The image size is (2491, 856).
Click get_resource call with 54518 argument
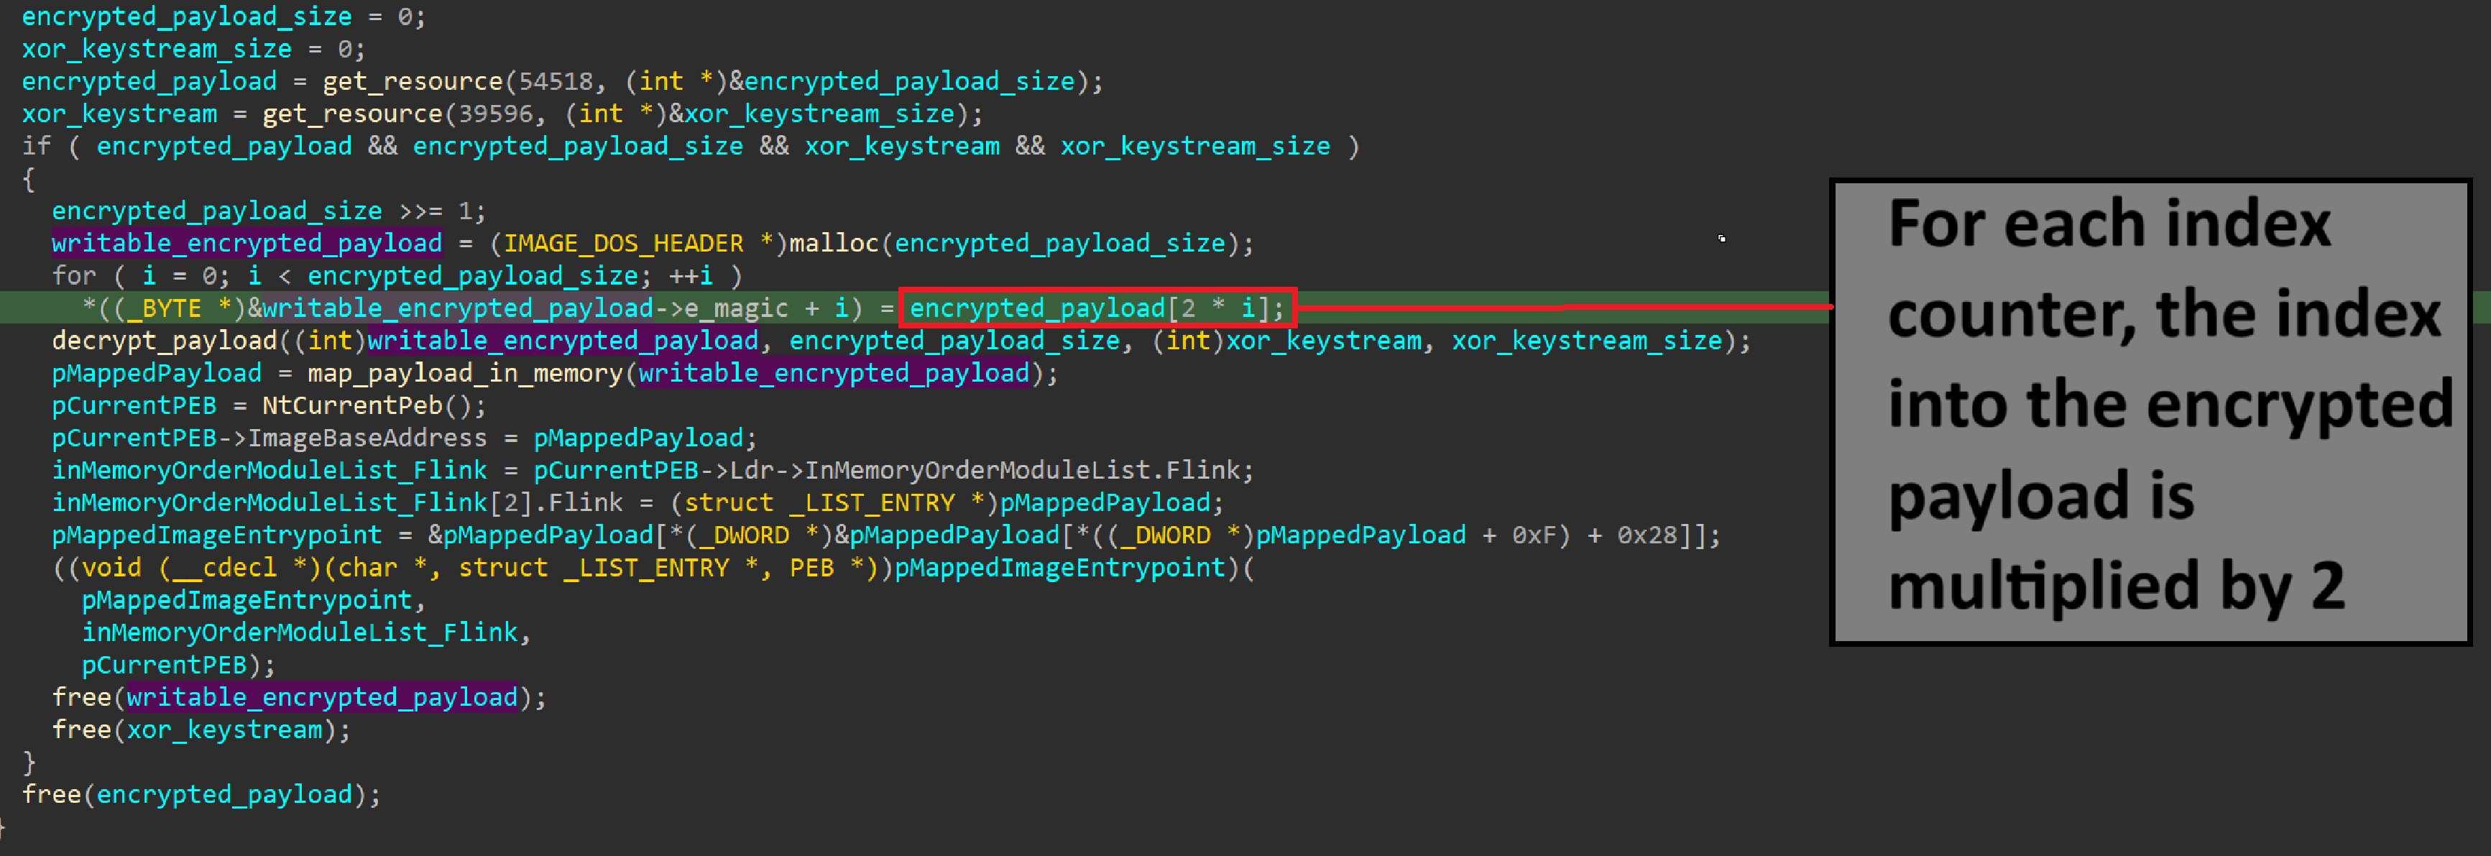click(712, 81)
